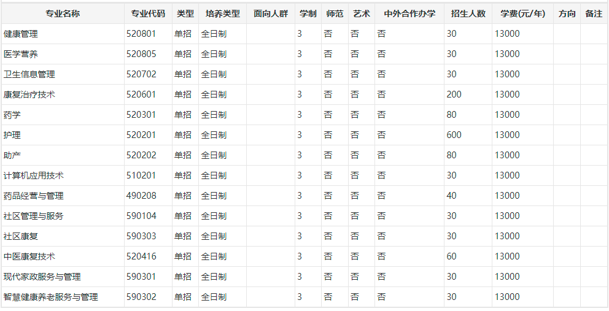Image resolution: width=609 pixels, height=311 pixels.
Task: Click the 培养类型 column header
Action: (x=222, y=13)
